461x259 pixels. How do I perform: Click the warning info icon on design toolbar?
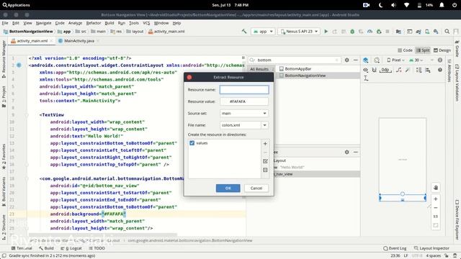[440, 60]
